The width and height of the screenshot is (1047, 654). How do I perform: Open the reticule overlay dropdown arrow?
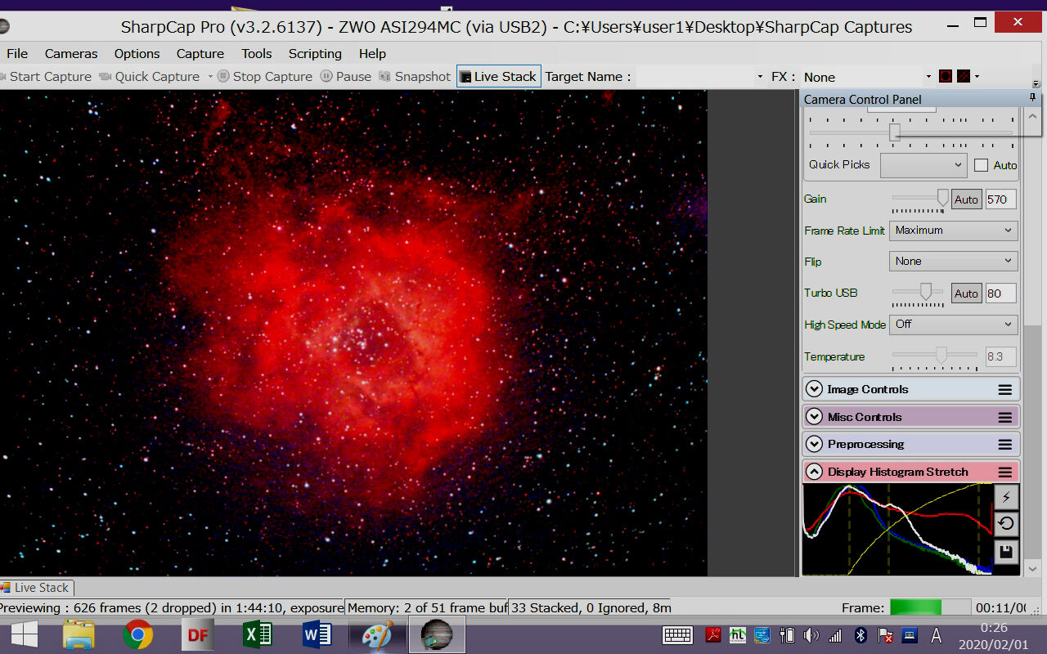pos(977,77)
